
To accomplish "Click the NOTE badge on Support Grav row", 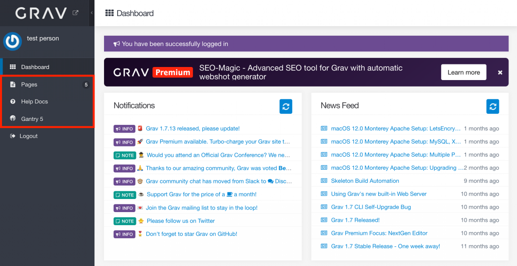I will click(125, 195).
